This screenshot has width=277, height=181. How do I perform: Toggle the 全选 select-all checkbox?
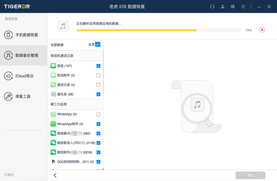[x=98, y=45]
